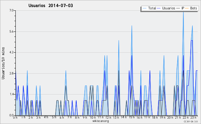Click the 'CC BY-SA 3.0' license text
Screen dimensions: 201x124
(191, 122)
